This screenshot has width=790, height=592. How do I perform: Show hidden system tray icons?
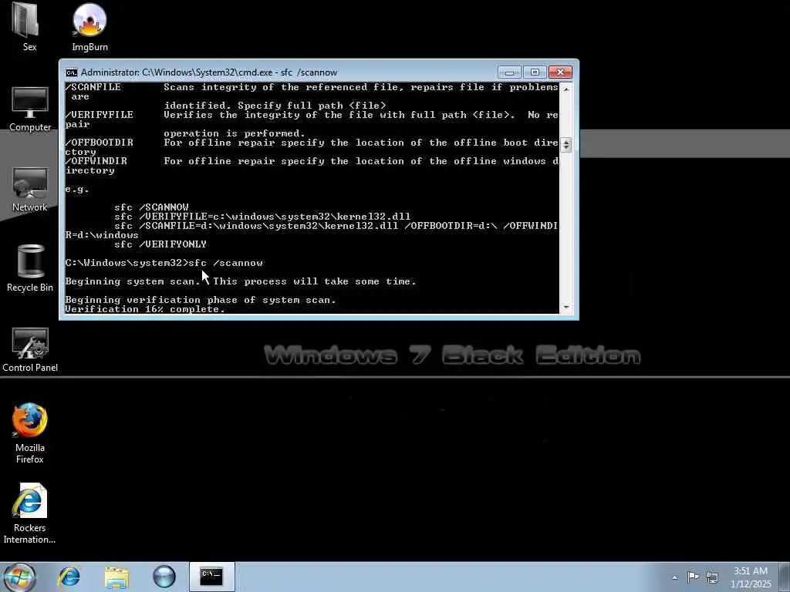click(x=674, y=577)
